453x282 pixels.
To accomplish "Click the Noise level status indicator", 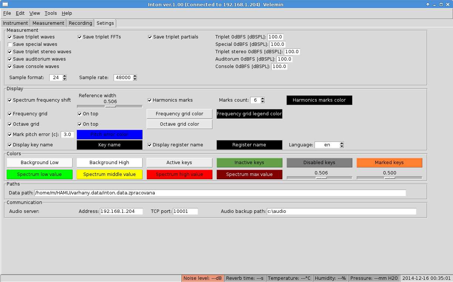I will click(x=203, y=278).
